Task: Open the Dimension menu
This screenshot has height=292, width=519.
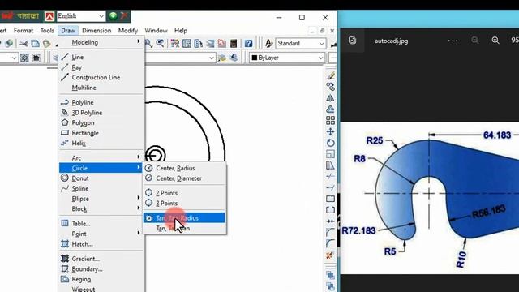Action: (x=97, y=31)
